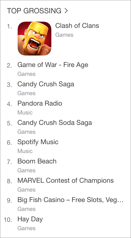
Task: Select Pandora Radio in the chart
Action: click(40, 103)
